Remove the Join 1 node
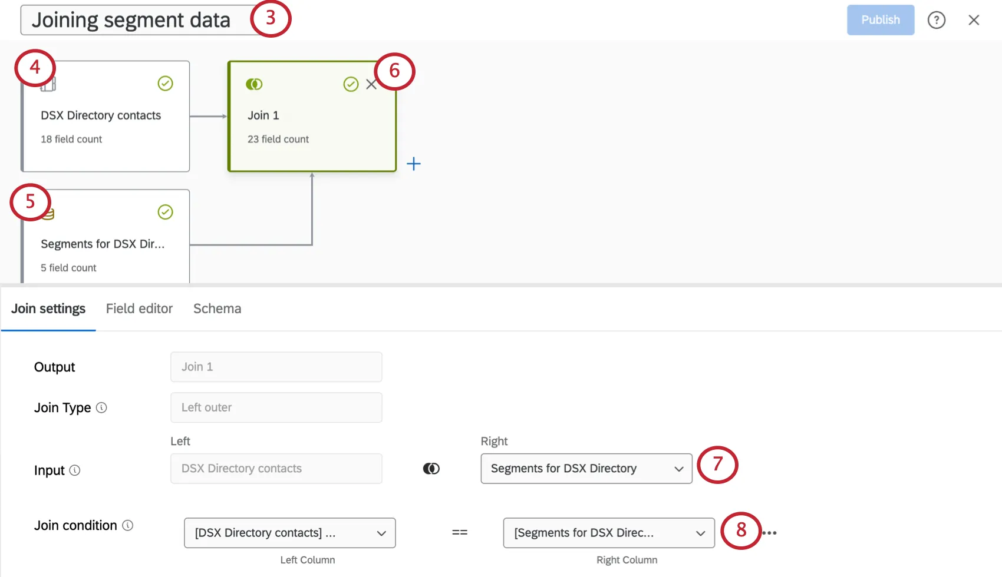The height and width of the screenshot is (577, 1002). pos(371,84)
